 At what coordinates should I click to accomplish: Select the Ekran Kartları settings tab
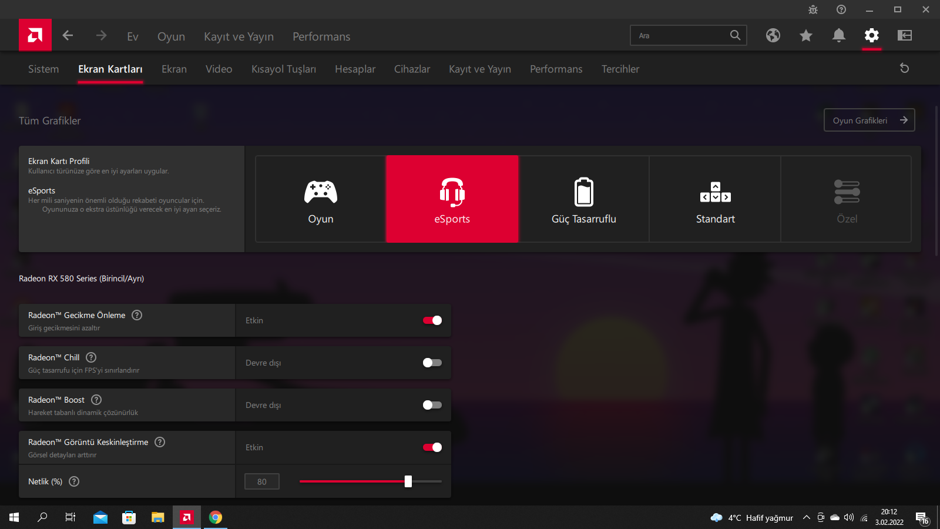(x=110, y=69)
